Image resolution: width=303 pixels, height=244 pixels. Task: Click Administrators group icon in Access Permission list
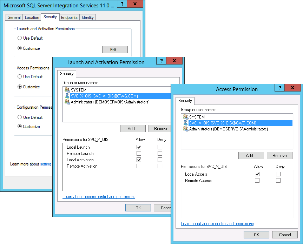[x=185, y=129]
